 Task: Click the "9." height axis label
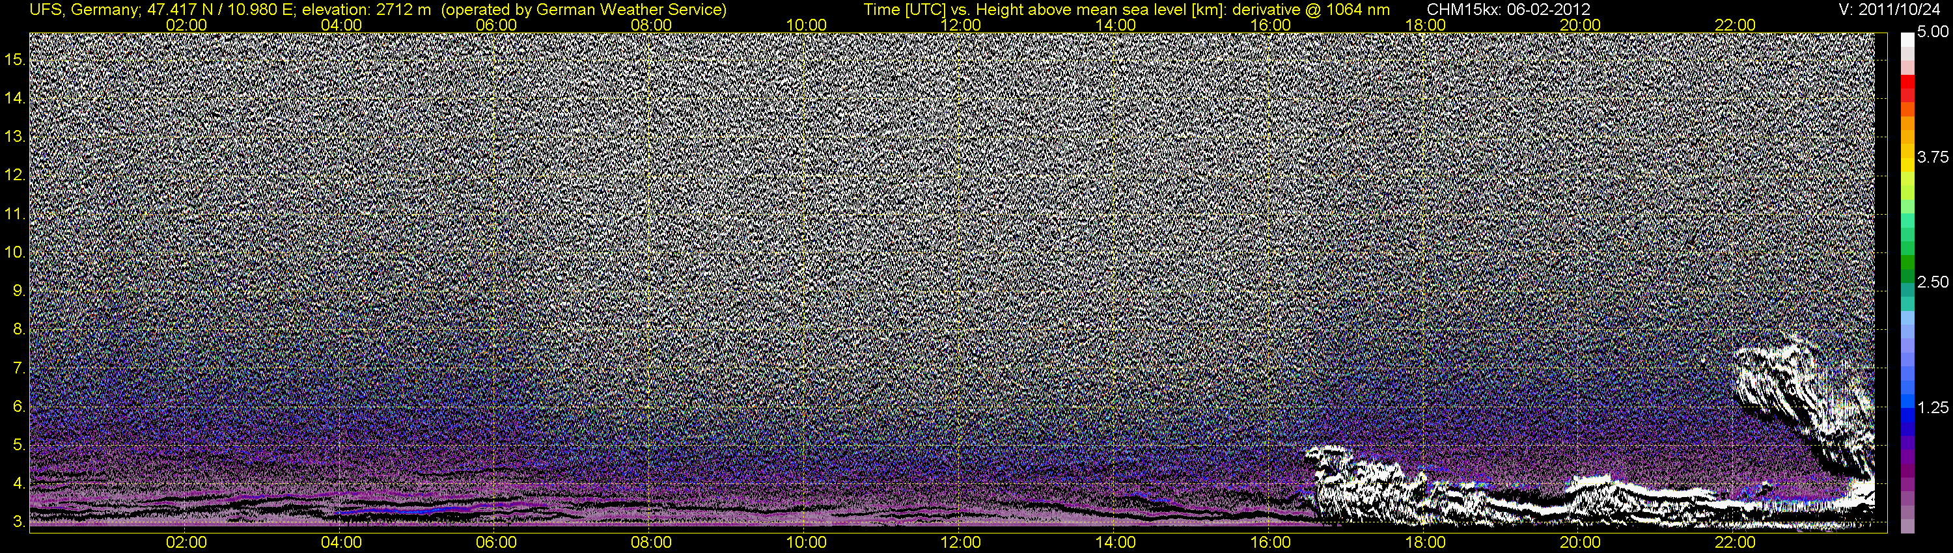click(19, 291)
